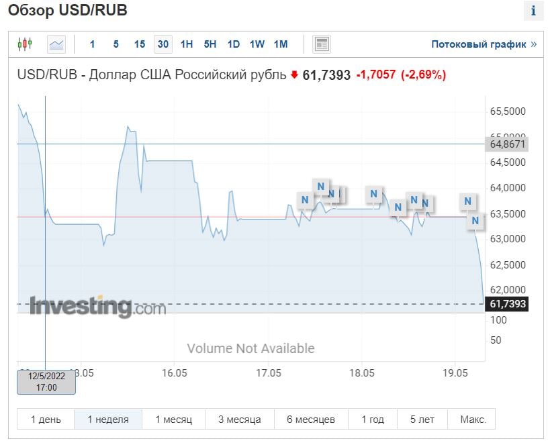The image size is (548, 443).
Task: Switch to candlestick chart type
Action: click(x=25, y=44)
